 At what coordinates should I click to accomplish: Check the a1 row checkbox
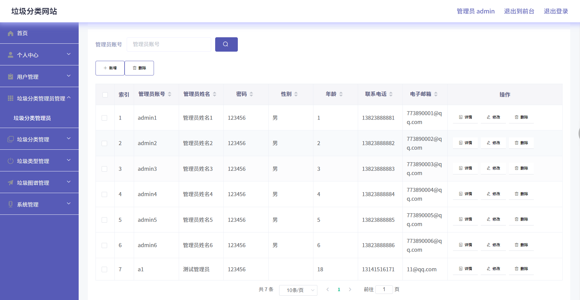point(104,269)
